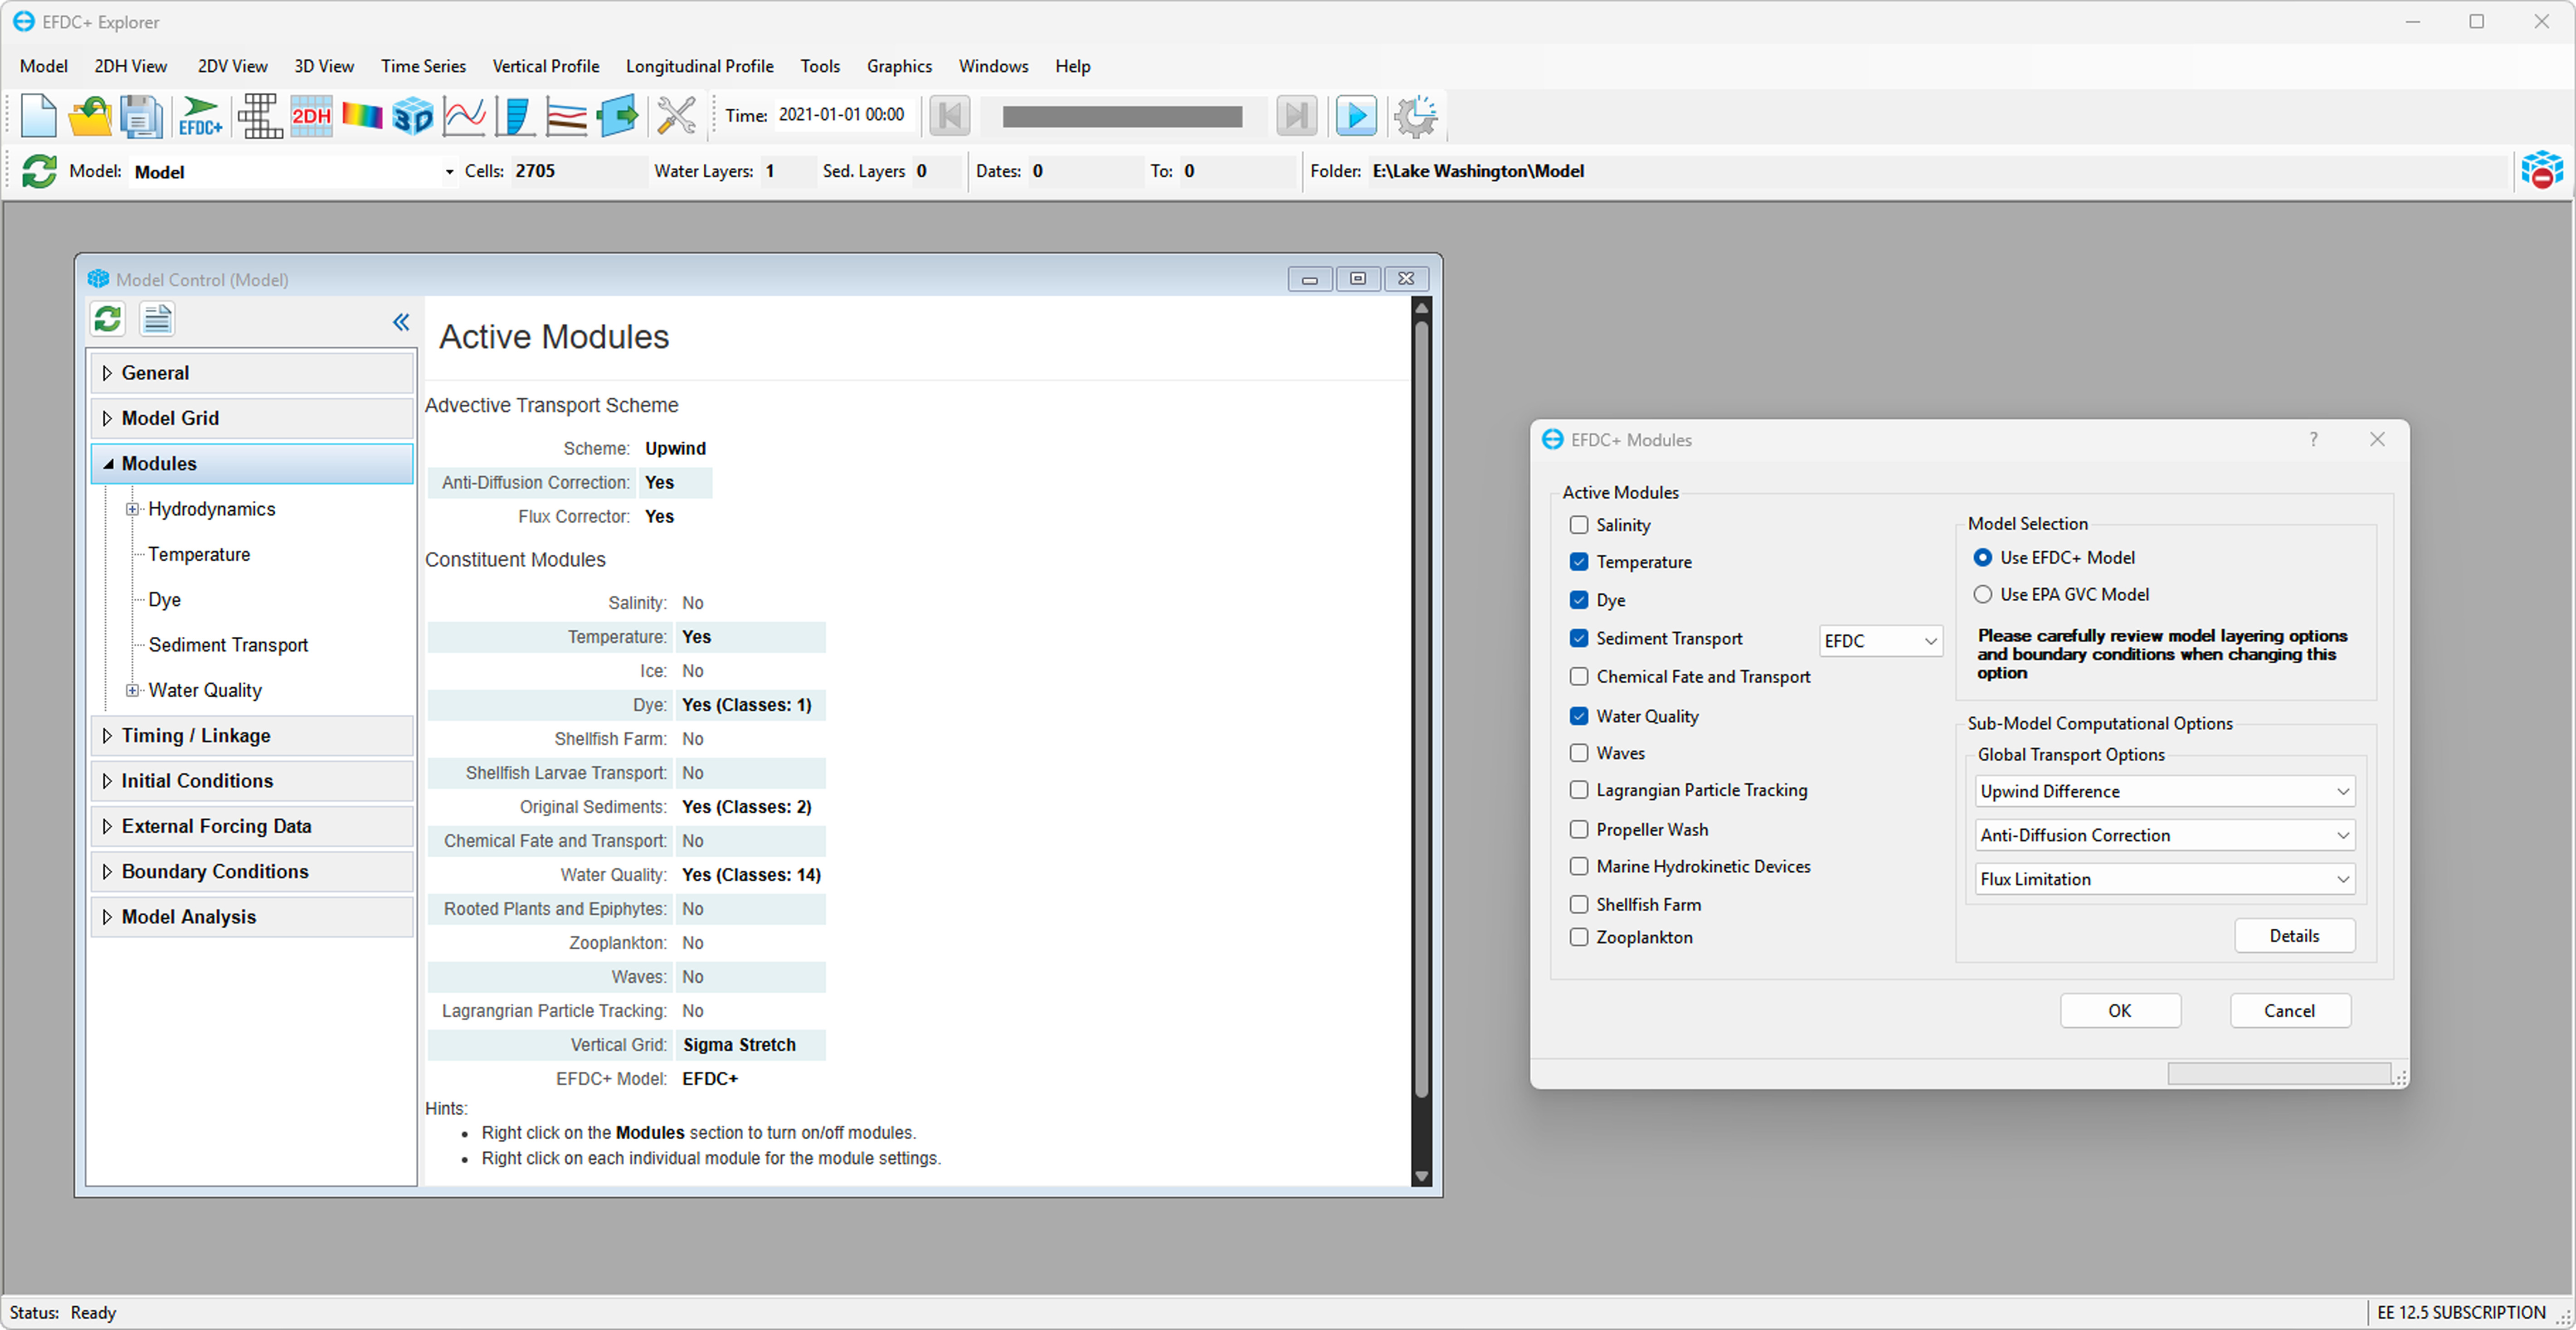
Task: Open the 2DH view toolbar icon
Action: point(311,116)
